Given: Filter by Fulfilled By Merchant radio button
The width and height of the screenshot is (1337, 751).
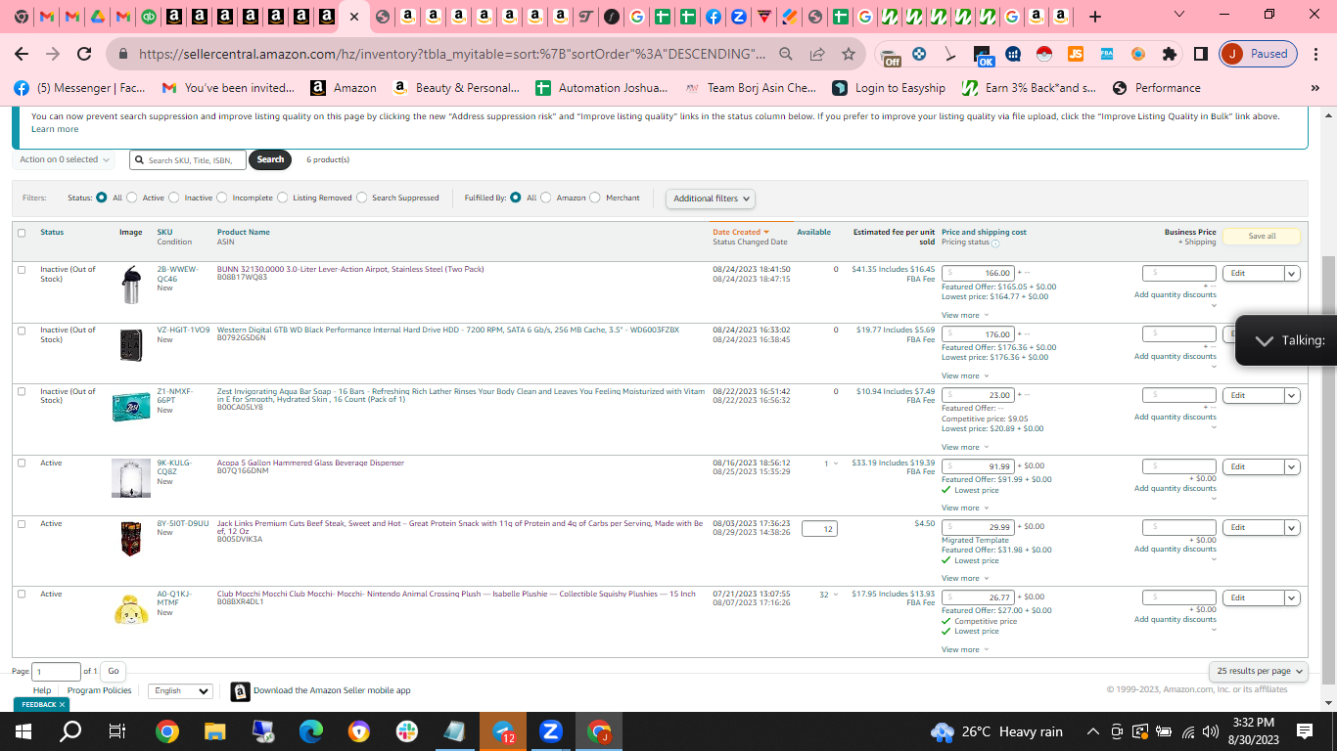Looking at the screenshot, I should 596,198.
